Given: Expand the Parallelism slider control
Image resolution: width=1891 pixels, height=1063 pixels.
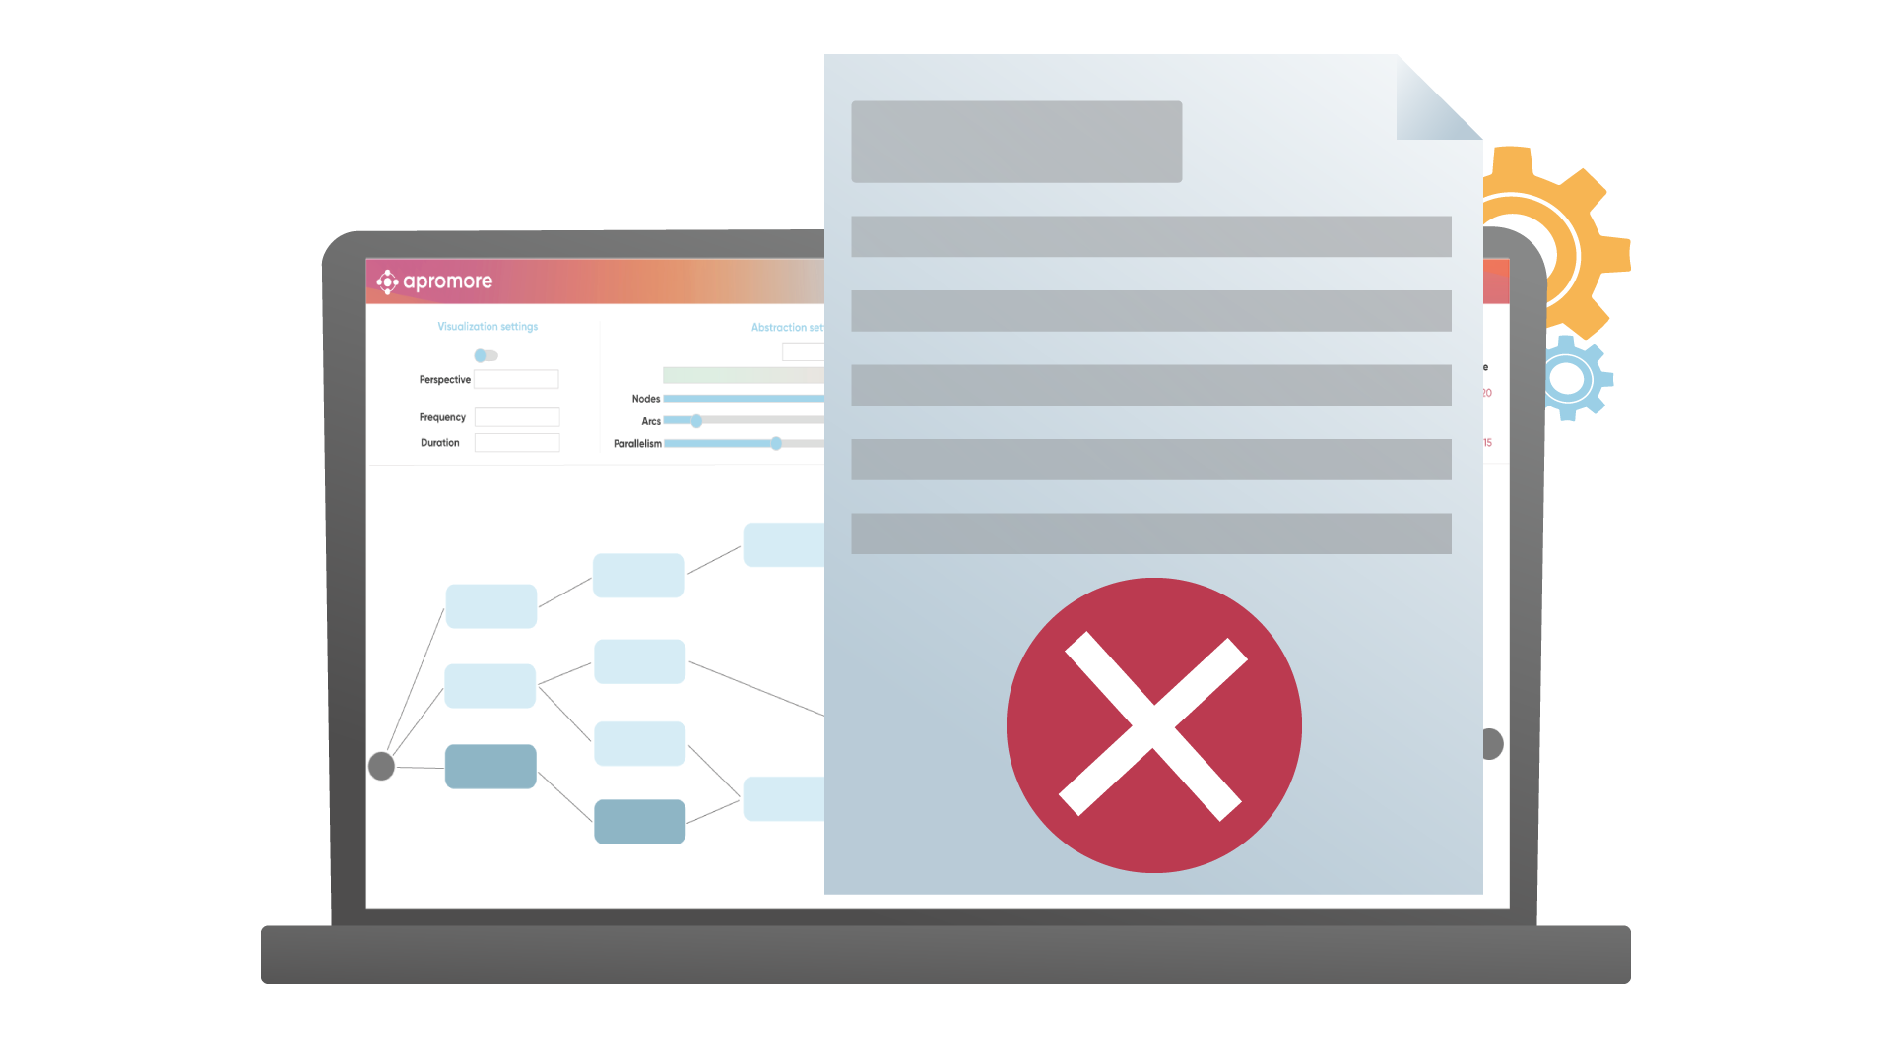Looking at the screenshot, I should coord(779,443).
